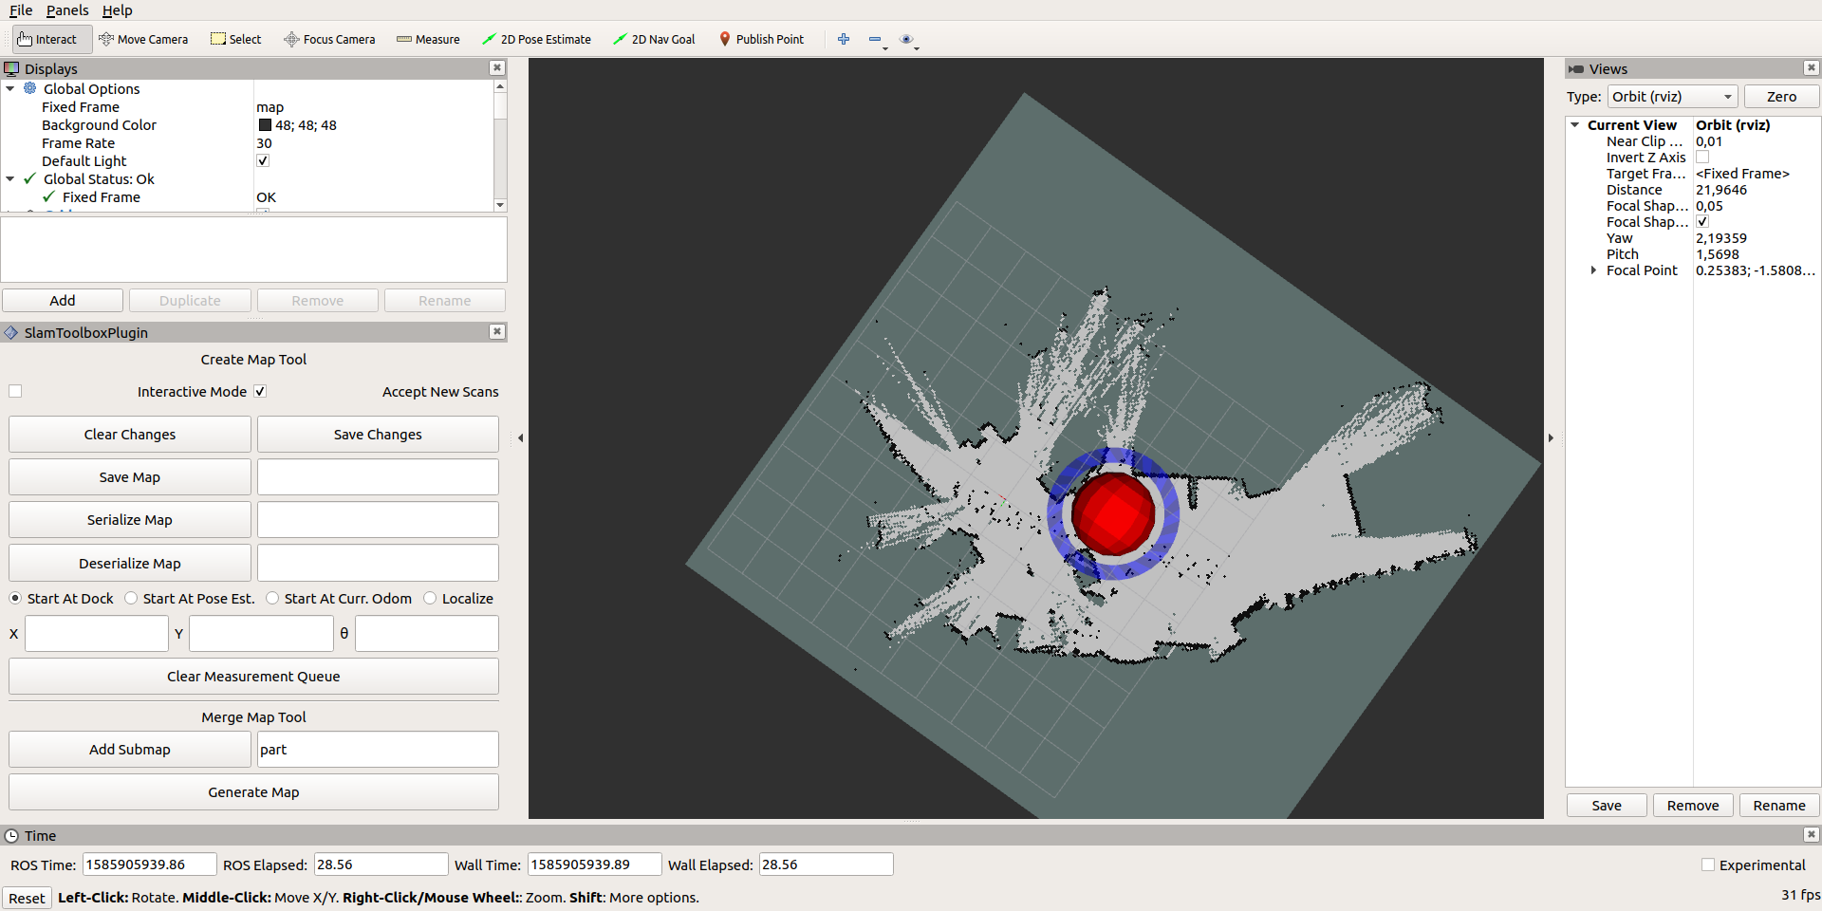This screenshot has width=1822, height=911.
Task: Open the view Type dropdown showing Orbit
Action: pyautogui.click(x=1672, y=96)
